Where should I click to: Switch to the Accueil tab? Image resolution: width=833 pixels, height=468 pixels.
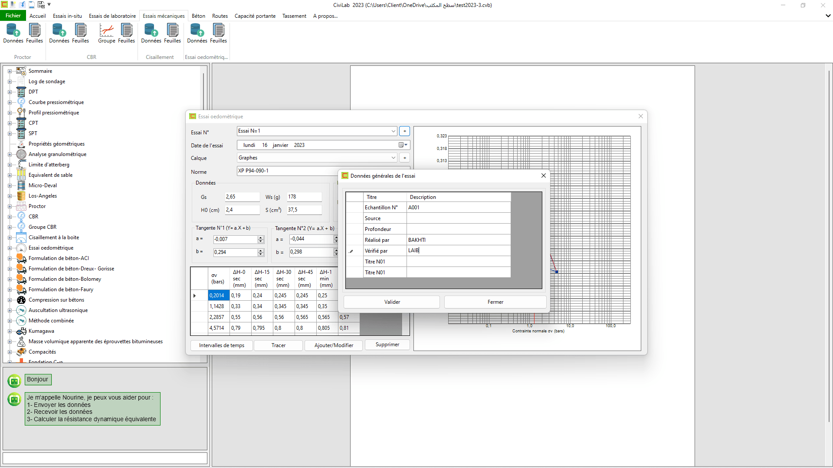pyautogui.click(x=38, y=16)
